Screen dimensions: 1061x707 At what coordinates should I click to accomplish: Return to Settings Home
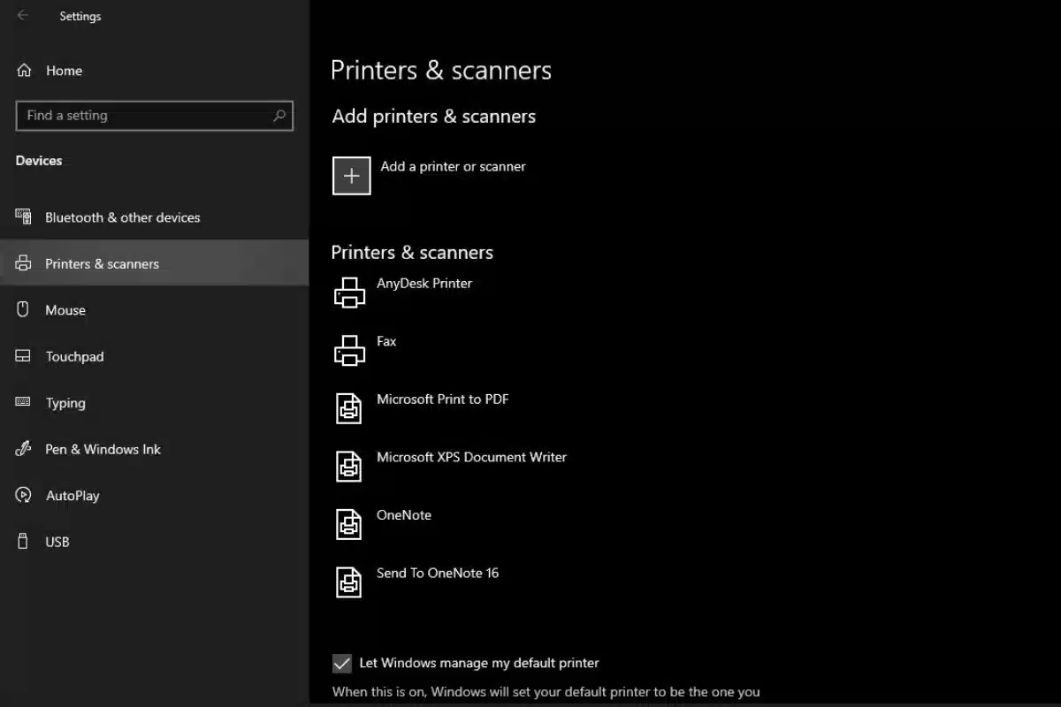64,71
